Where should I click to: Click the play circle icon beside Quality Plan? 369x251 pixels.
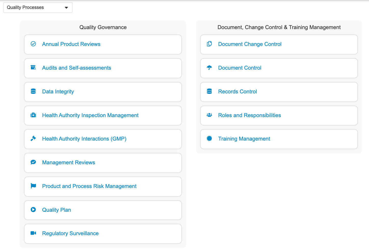tap(33, 210)
